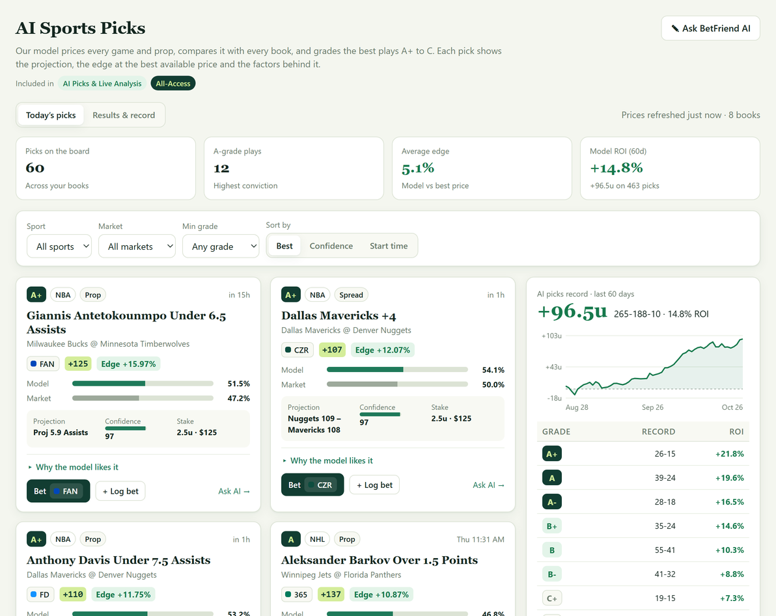The height and width of the screenshot is (616, 776).
Task: Click the Market probability bar on Mavericks card
Action: click(397, 384)
